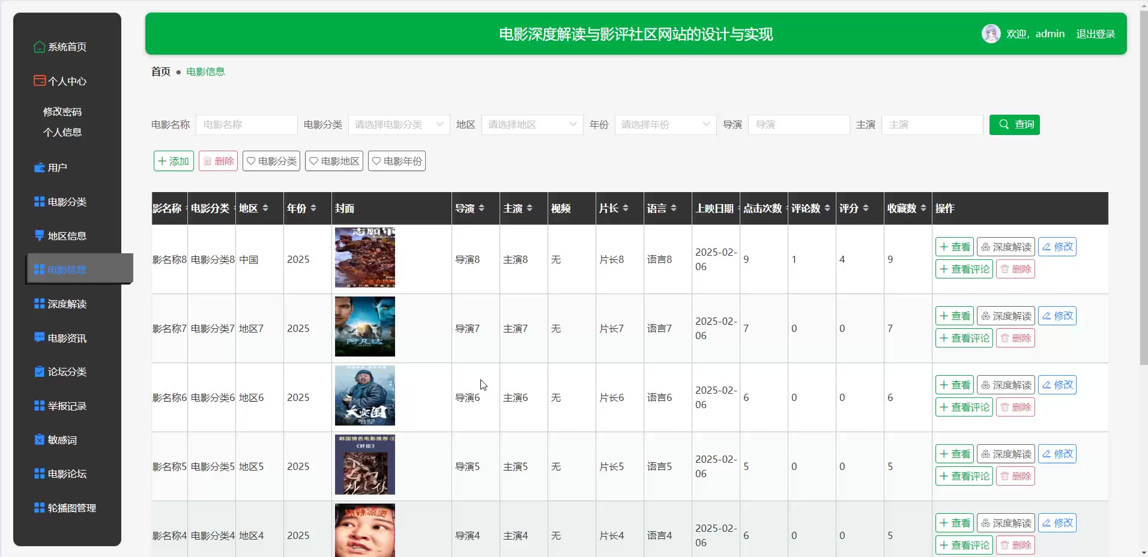This screenshot has height=557, width=1148.
Task: Sort table by 年份 column arrows
Action: [313, 208]
